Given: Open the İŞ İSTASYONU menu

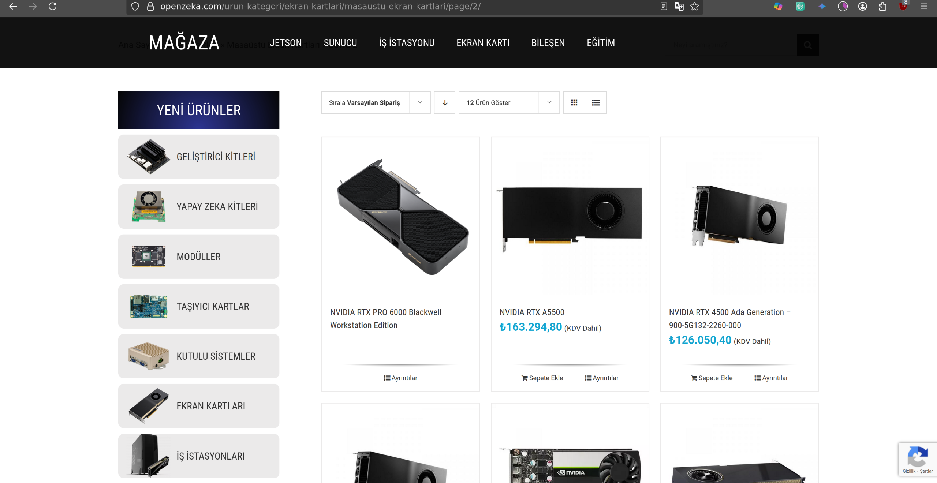Looking at the screenshot, I should pos(407,43).
